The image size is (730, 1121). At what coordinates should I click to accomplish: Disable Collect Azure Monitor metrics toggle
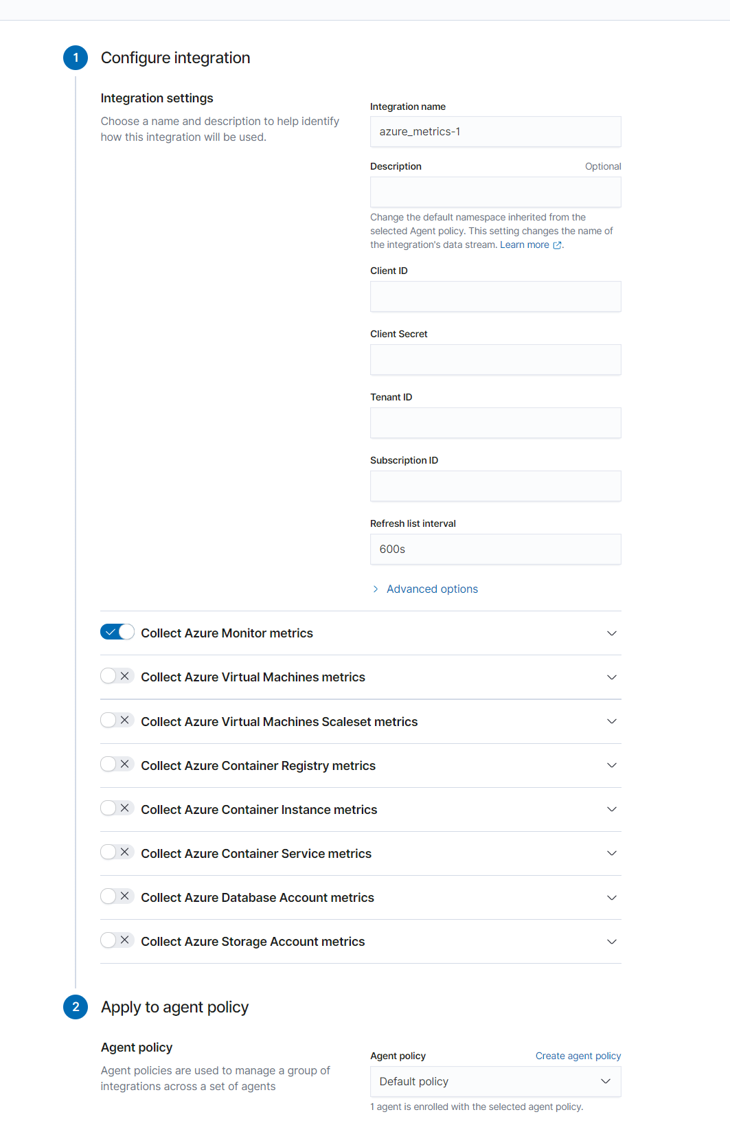coord(117,632)
